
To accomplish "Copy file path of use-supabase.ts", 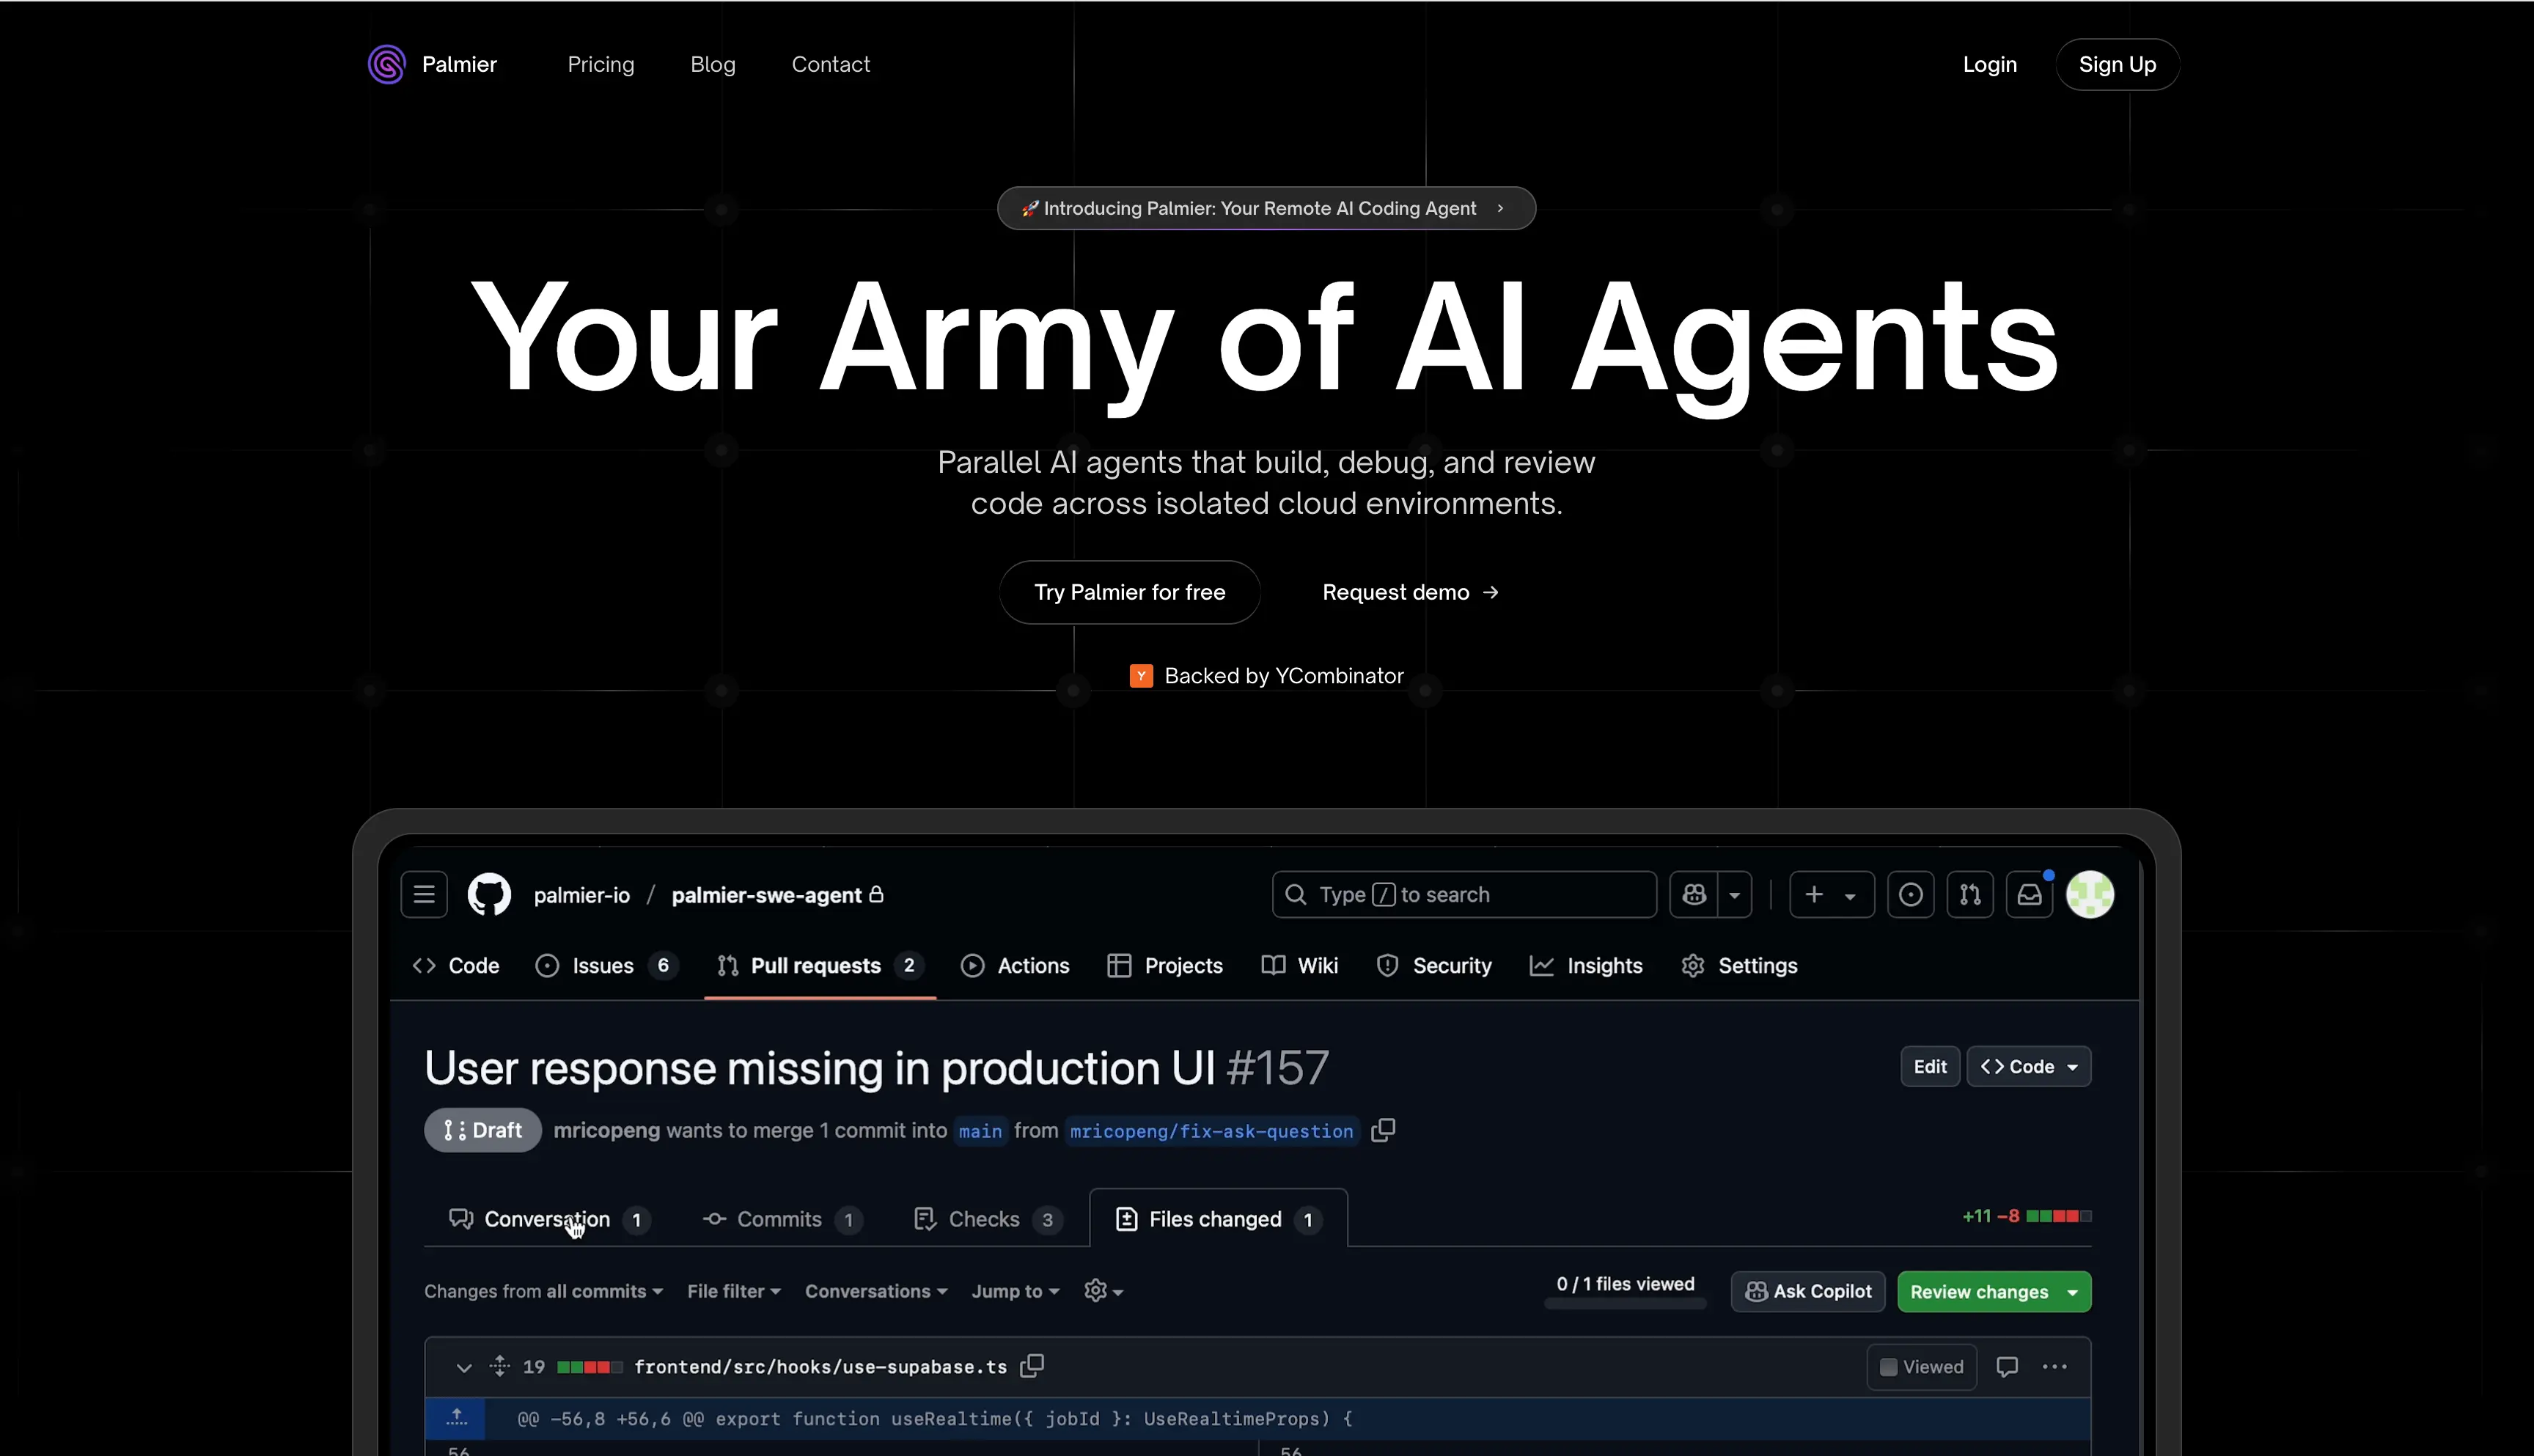I will [1032, 1366].
